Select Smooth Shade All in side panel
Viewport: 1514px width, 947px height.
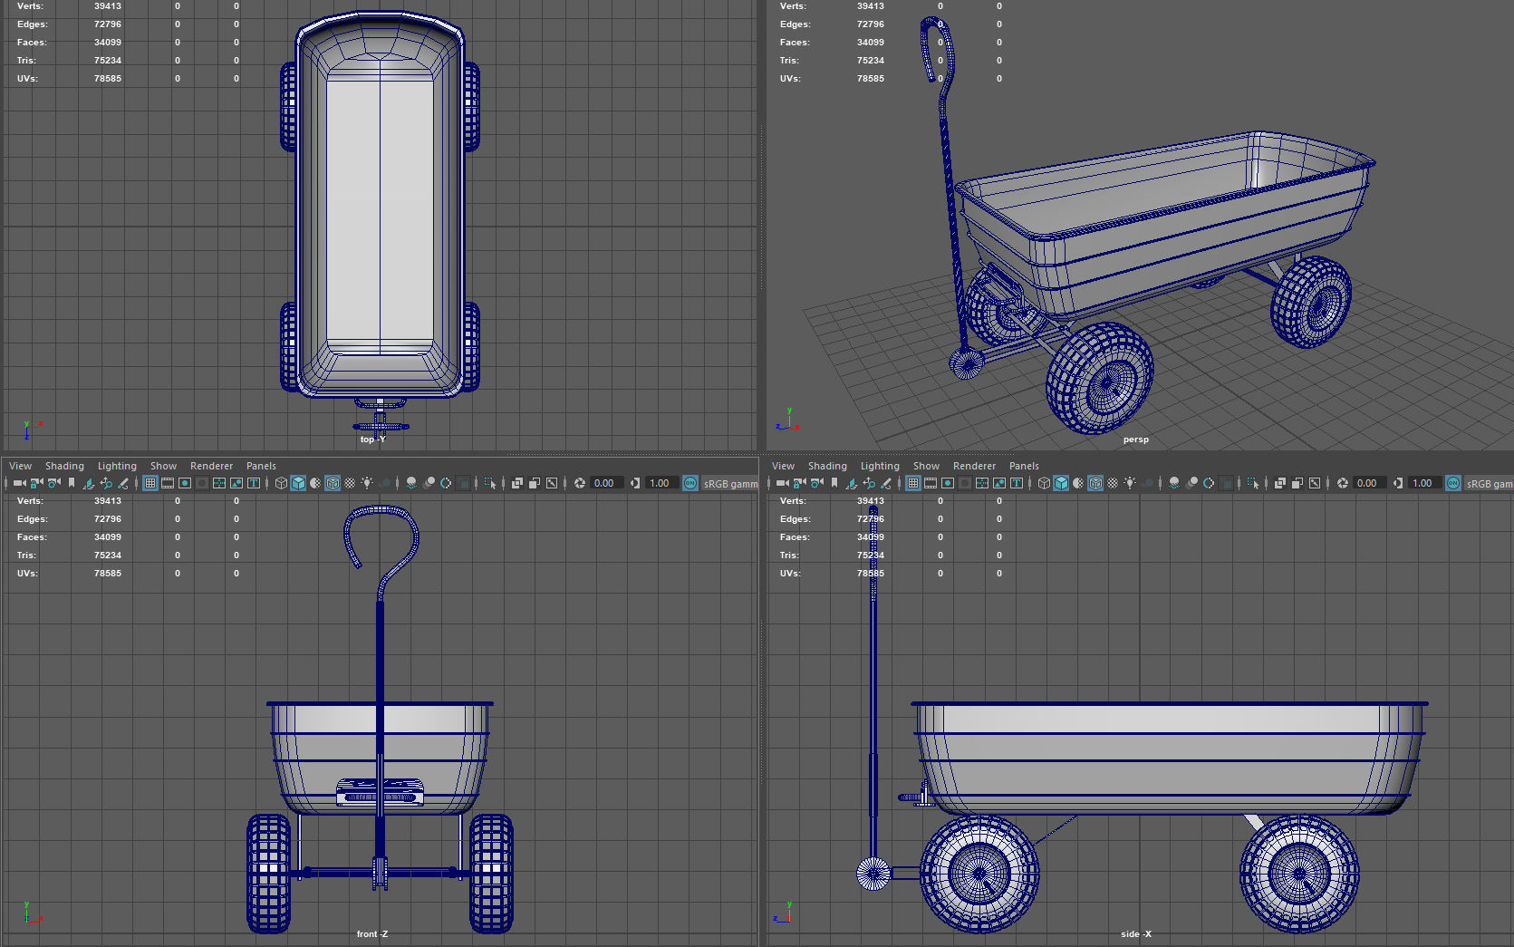point(1061,483)
